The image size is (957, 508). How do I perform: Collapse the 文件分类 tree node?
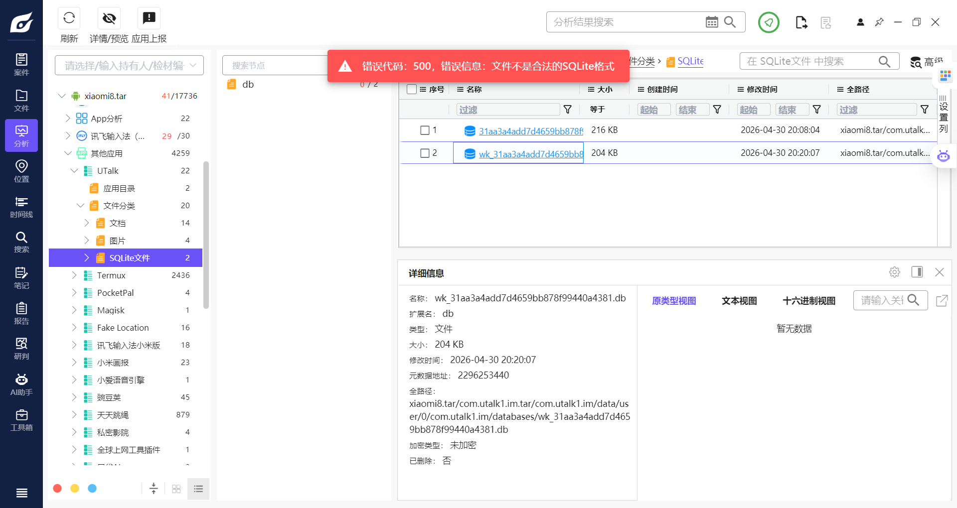coord(81,205)
